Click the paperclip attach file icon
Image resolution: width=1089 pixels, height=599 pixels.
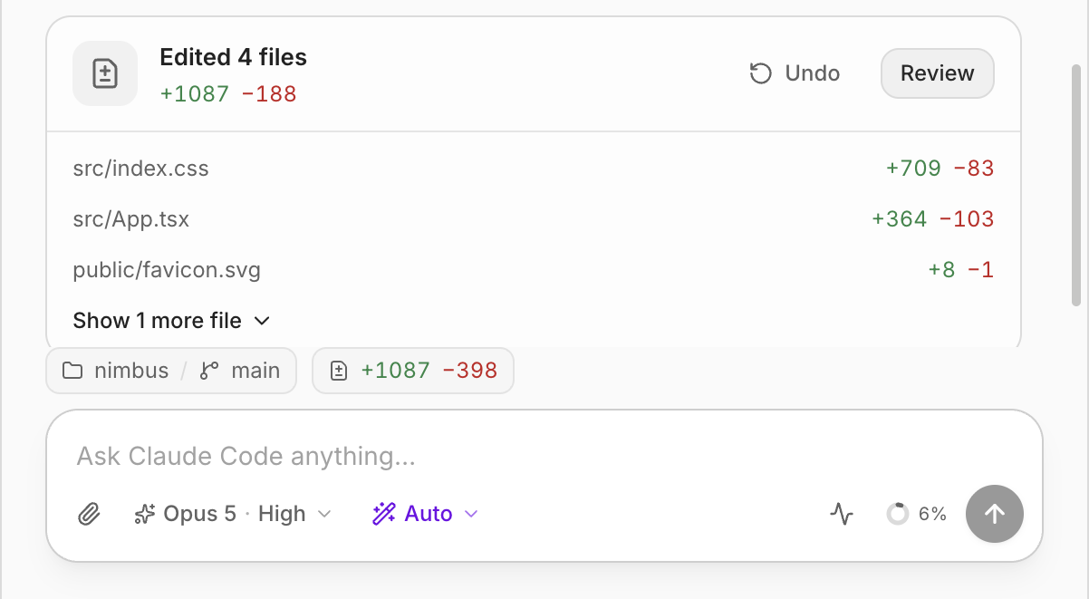click(88, 514)
